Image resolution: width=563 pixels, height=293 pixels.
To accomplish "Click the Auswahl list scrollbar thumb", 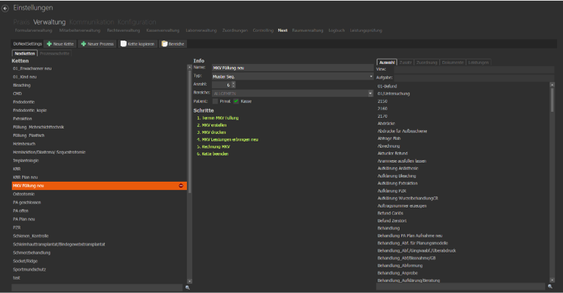I will click(552, 100).
